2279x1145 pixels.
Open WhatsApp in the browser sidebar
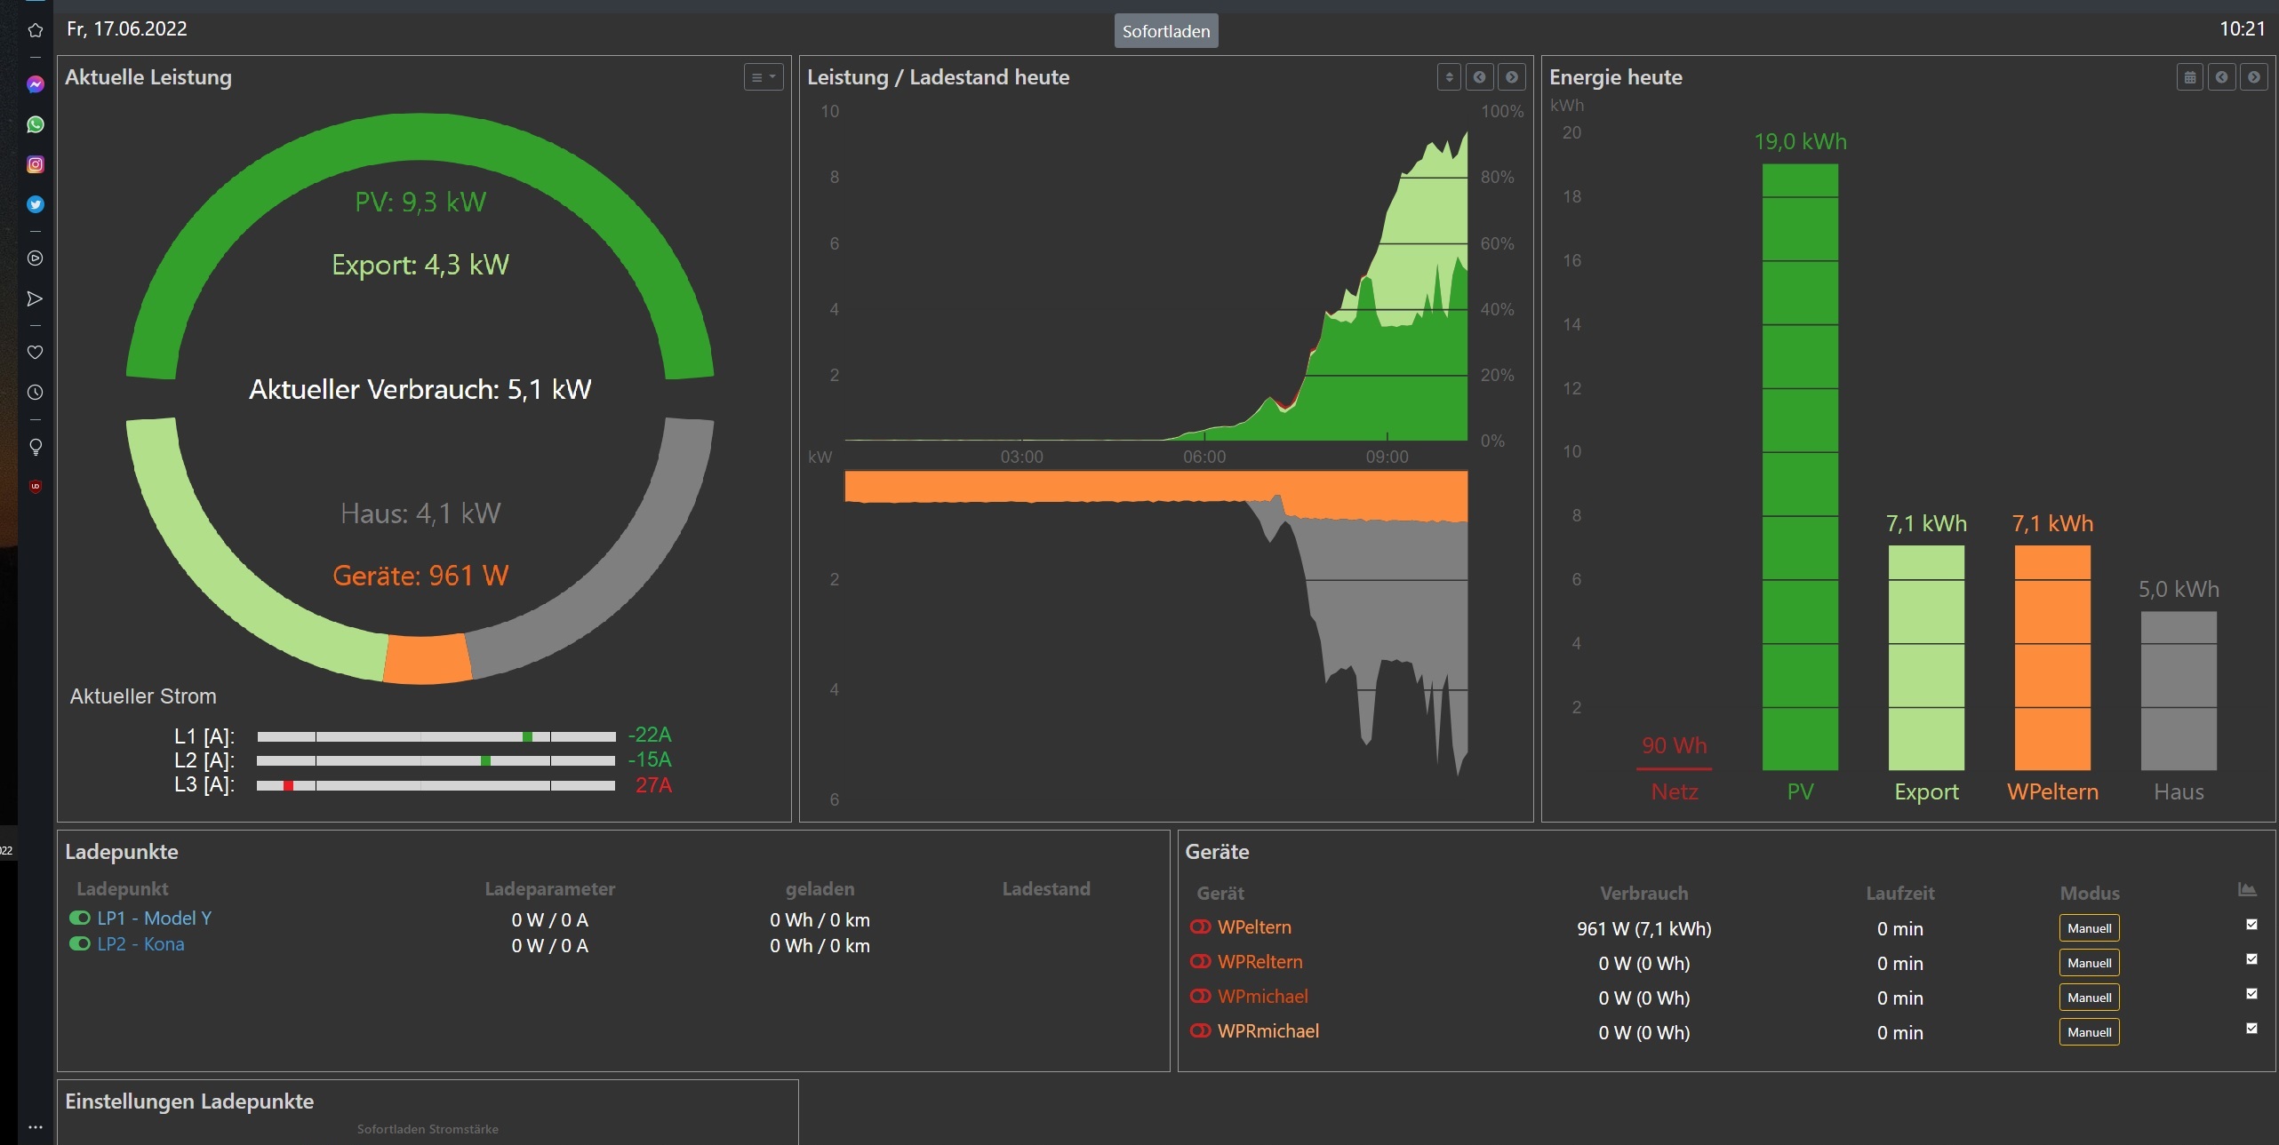click(36, 124)
